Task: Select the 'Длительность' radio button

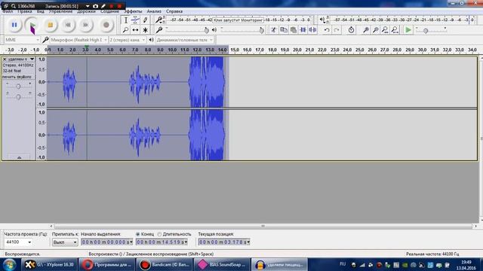Action: (159, 234)
